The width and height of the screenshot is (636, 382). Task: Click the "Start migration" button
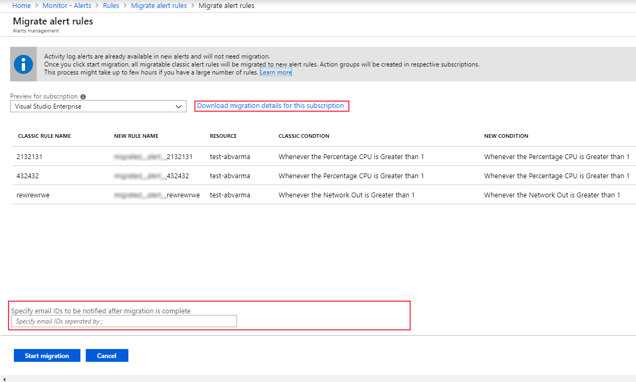pos(47,355)
